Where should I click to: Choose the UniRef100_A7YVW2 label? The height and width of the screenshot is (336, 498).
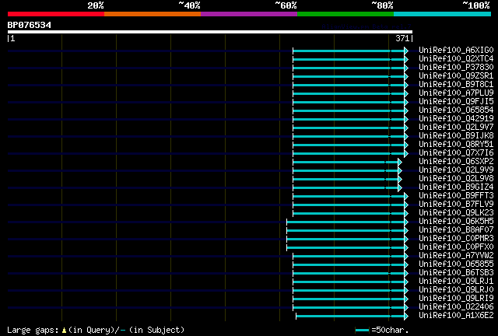(x=456, y=256)
